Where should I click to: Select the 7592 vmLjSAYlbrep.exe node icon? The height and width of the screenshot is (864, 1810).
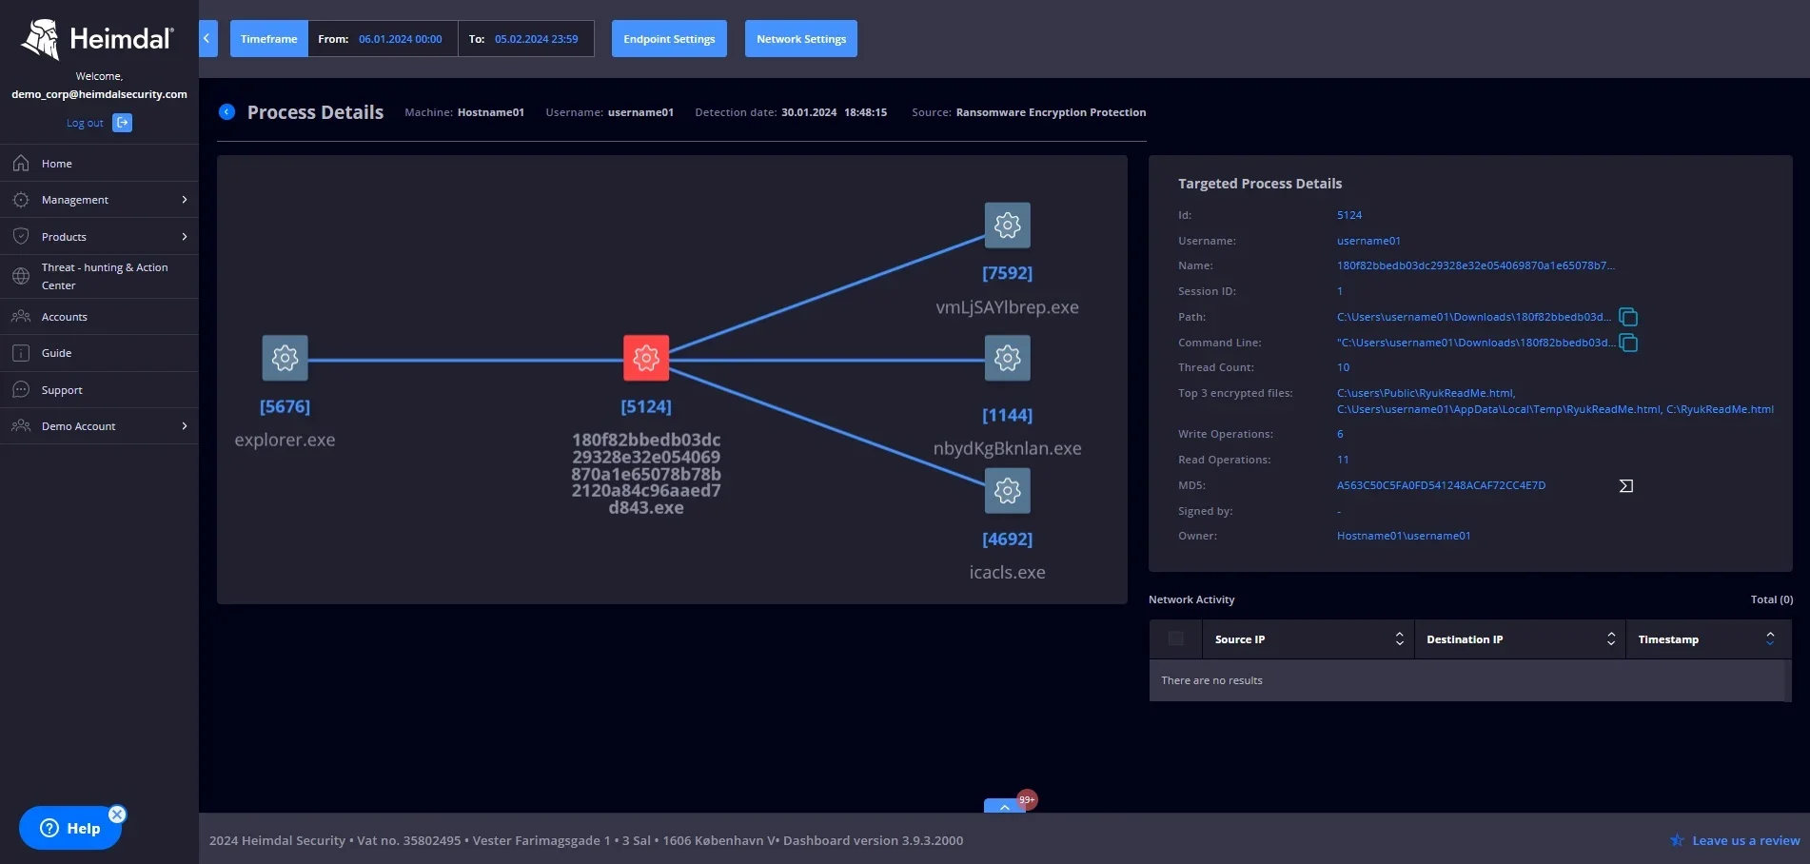click(x=1007, y=226)
